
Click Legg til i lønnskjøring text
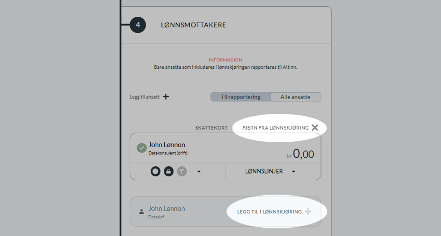(269, 211)
